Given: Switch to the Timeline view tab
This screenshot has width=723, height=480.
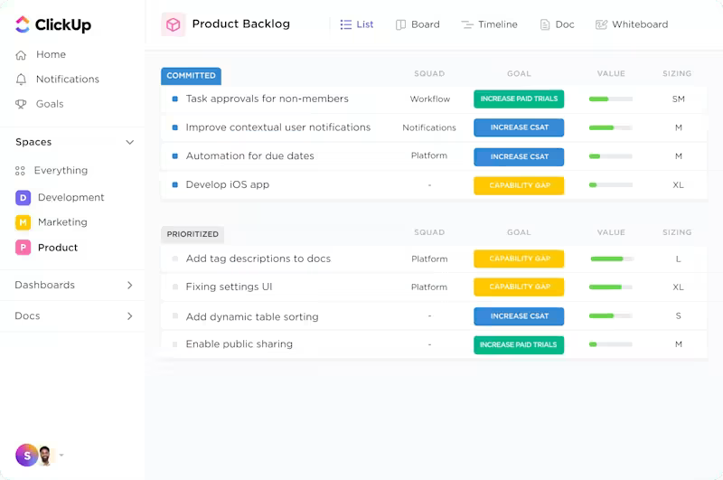Looking at the screenshot, I should click(489, 24).
